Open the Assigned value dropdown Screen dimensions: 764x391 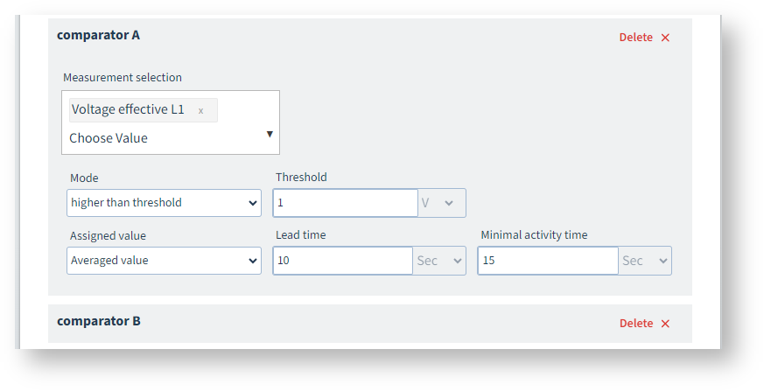[x=164, y=261]
